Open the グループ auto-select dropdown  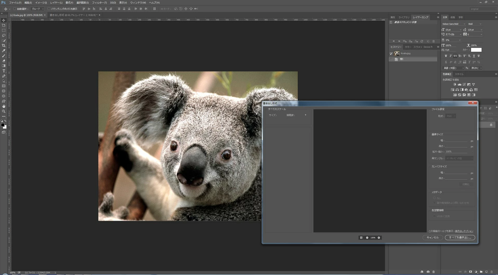point(38,9)
